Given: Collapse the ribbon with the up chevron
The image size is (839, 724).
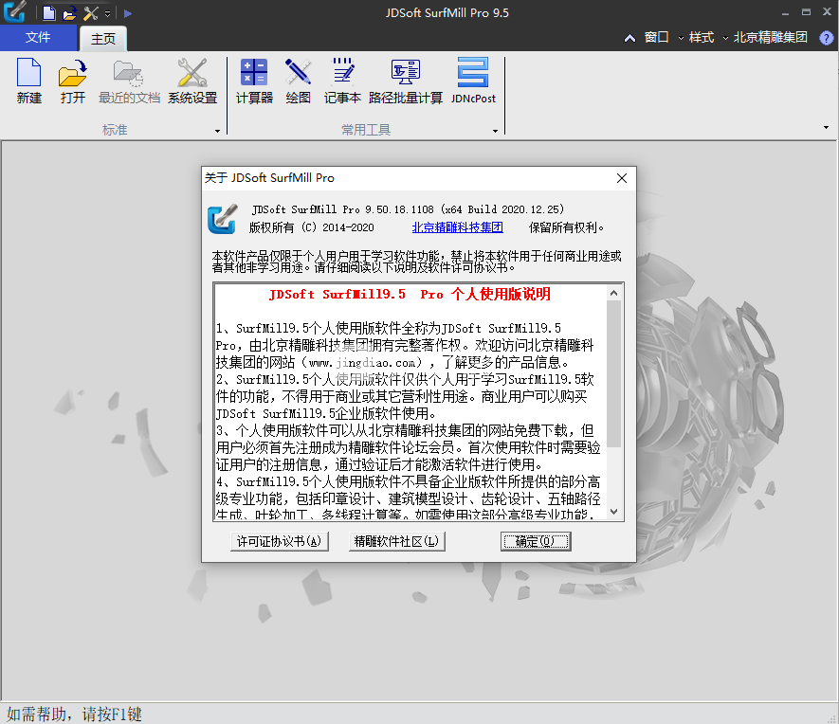Looking at the screenshot, I should pyautogui.click(x=629, y=38).
